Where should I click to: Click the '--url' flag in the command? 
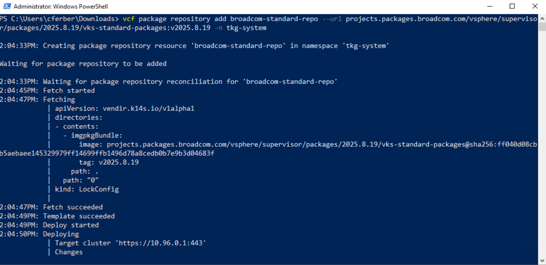(x=332, y=19)
